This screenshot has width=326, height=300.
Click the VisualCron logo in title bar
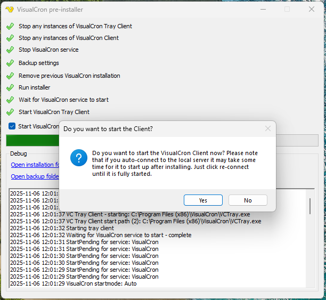coord(10,9)
